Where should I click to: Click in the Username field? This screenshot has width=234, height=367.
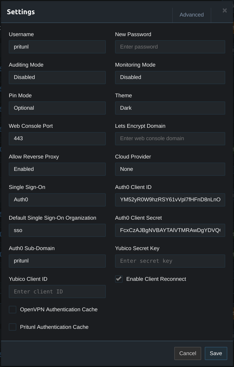pos(57,47)
